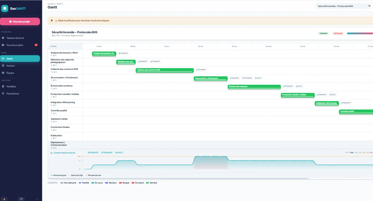Click the Équipe people icon in sidebar
373x201 pixels.
click(x=3, y=73)
